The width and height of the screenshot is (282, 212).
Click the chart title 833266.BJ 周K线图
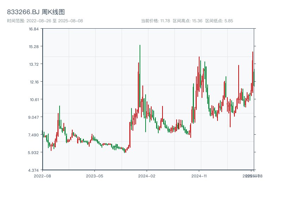click(36, 12)
